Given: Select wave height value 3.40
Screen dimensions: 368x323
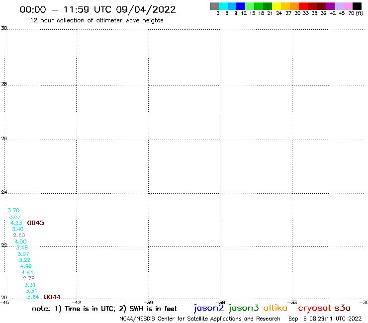Looking at the screenshot, I should click(x=17, y=229).
